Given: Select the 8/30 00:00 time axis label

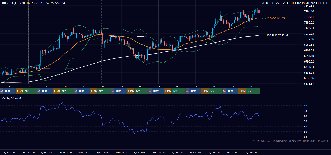Looking at the screenshot, I should 103,152.
